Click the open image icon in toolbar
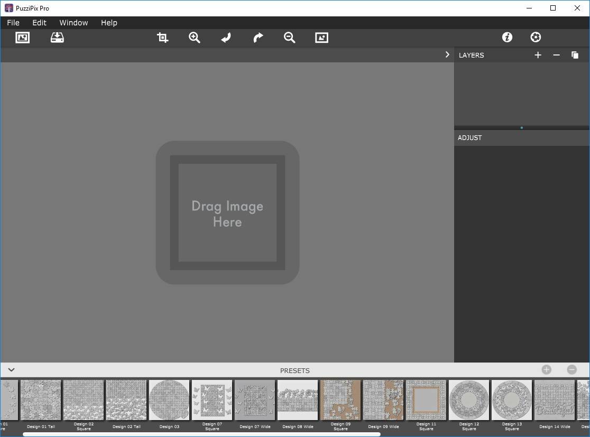 [x=23, y=38]
